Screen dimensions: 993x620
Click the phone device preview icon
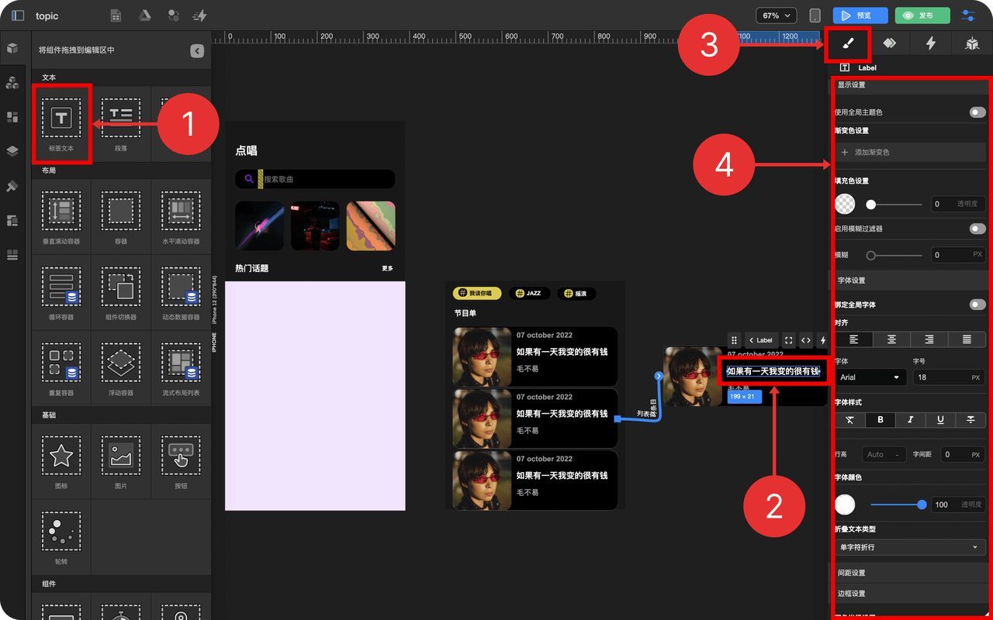point(815,15)
